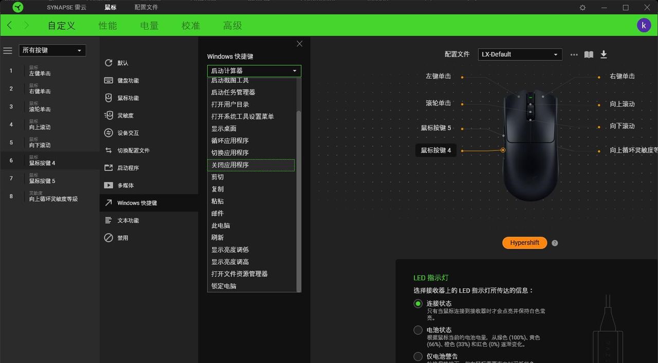Go back with the left arrow
This screenshot has height=363, width=658.
(9, 25)
